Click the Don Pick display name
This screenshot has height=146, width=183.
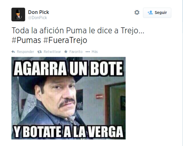pos(39,12)
